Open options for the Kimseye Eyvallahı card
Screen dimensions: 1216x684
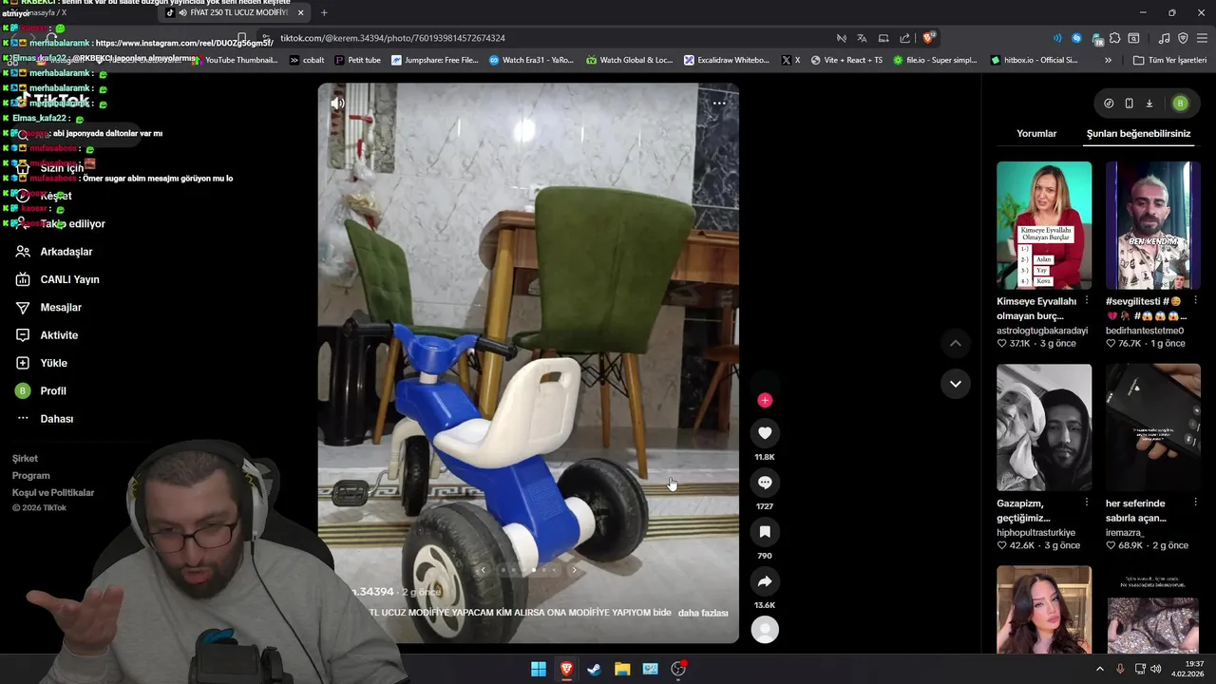(1087, 300)
